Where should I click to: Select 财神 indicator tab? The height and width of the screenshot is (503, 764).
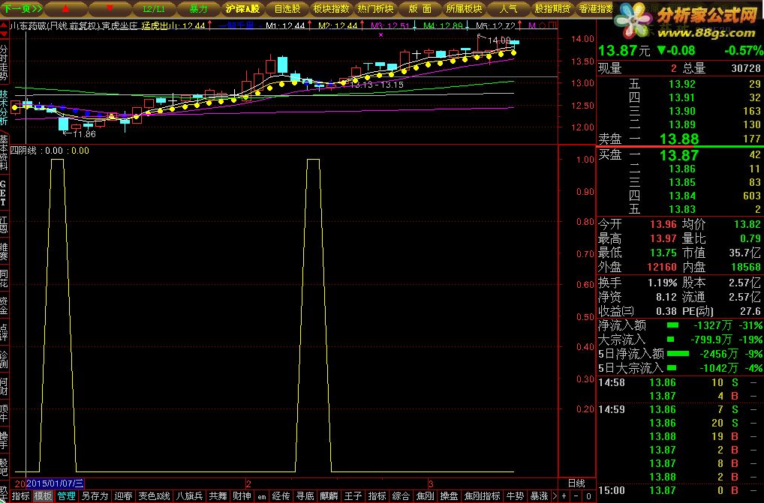pos(242,496)
